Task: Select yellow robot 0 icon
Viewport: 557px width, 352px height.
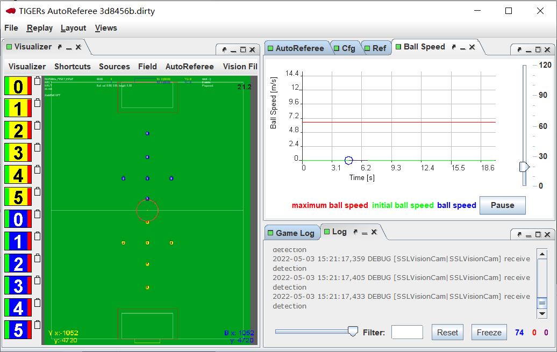Action: point(18,86)
